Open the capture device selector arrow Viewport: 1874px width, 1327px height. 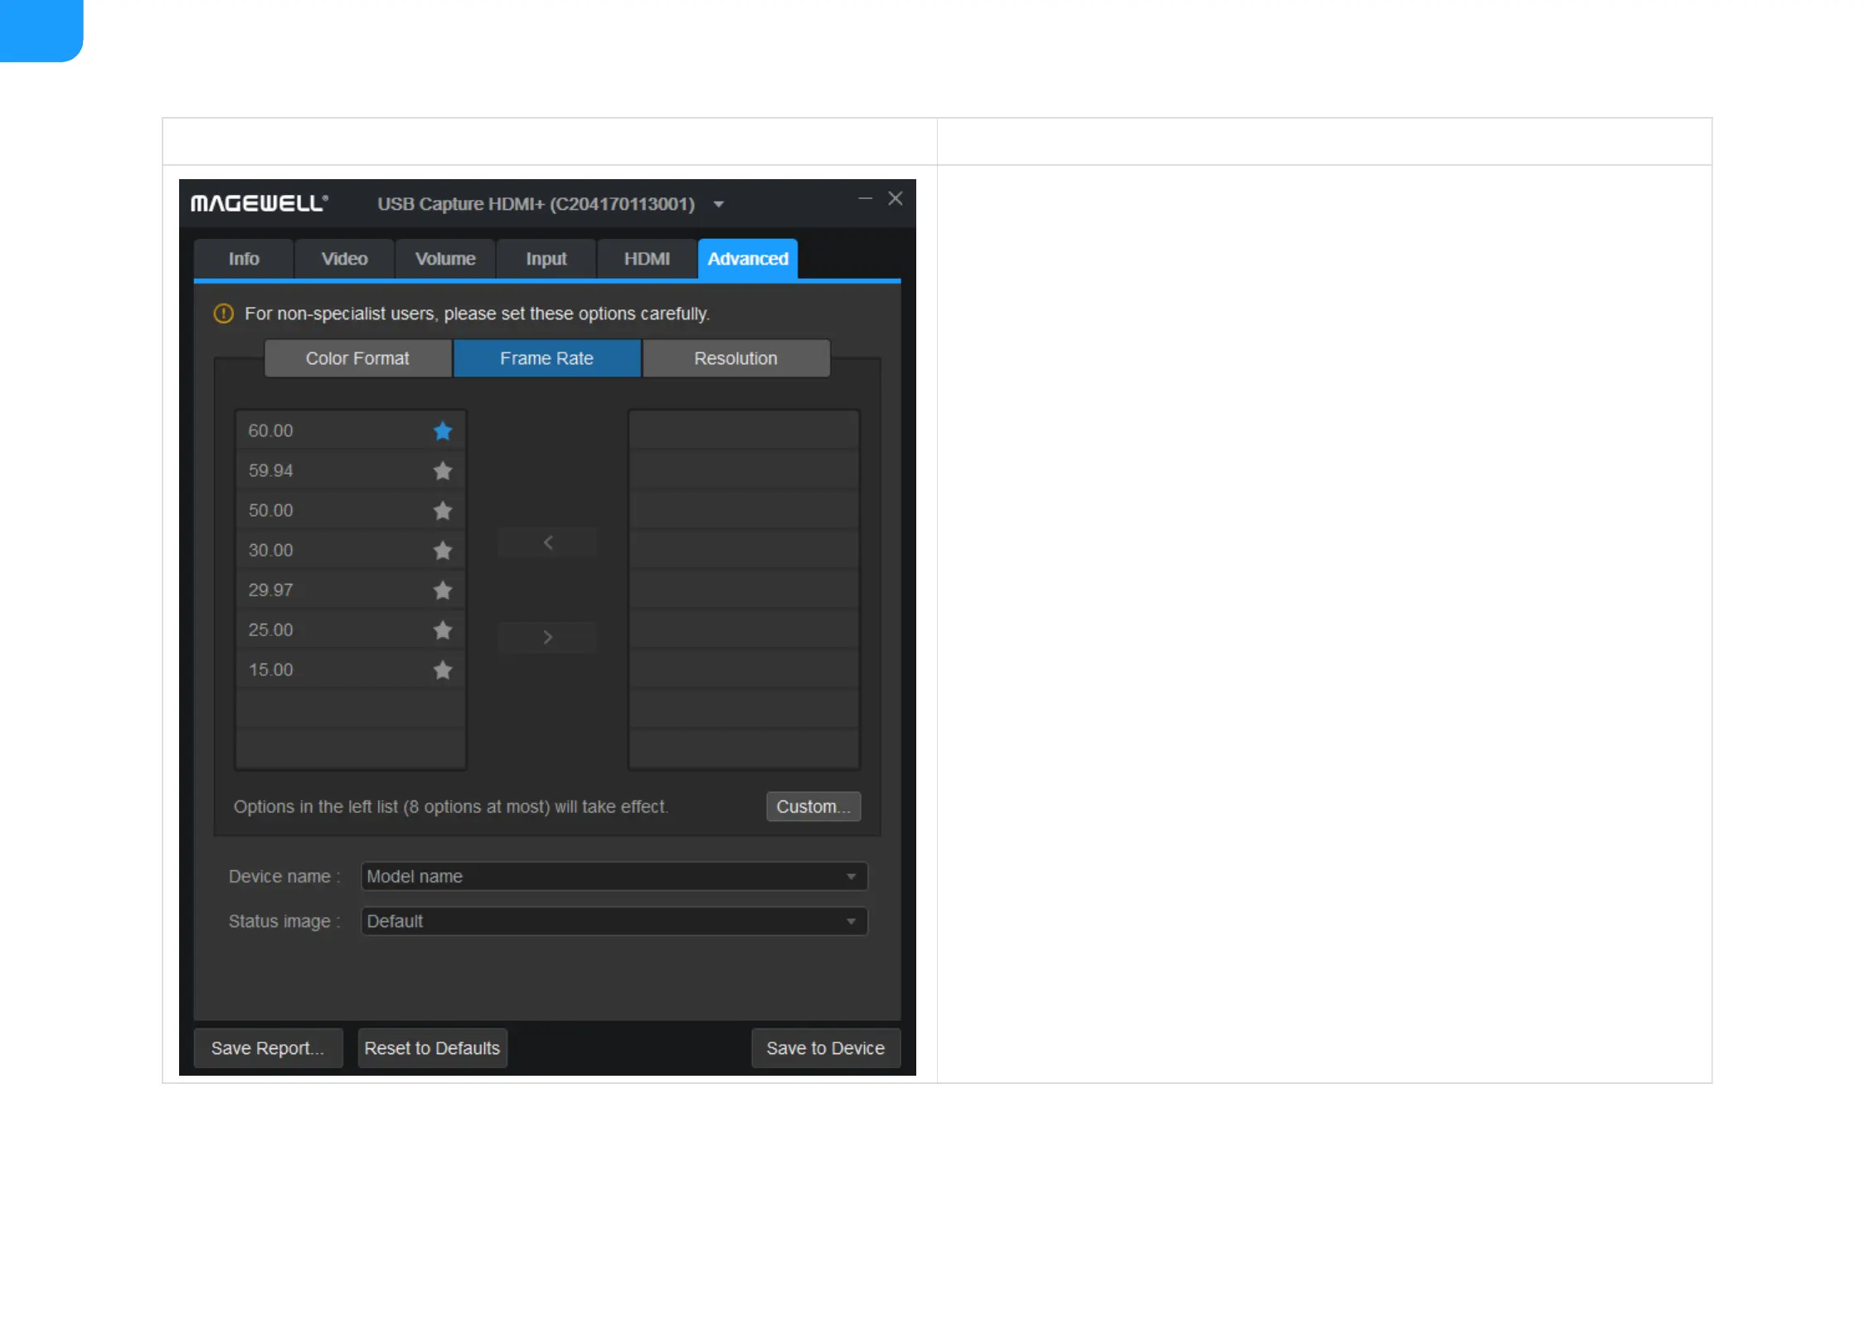coord(719,205)
